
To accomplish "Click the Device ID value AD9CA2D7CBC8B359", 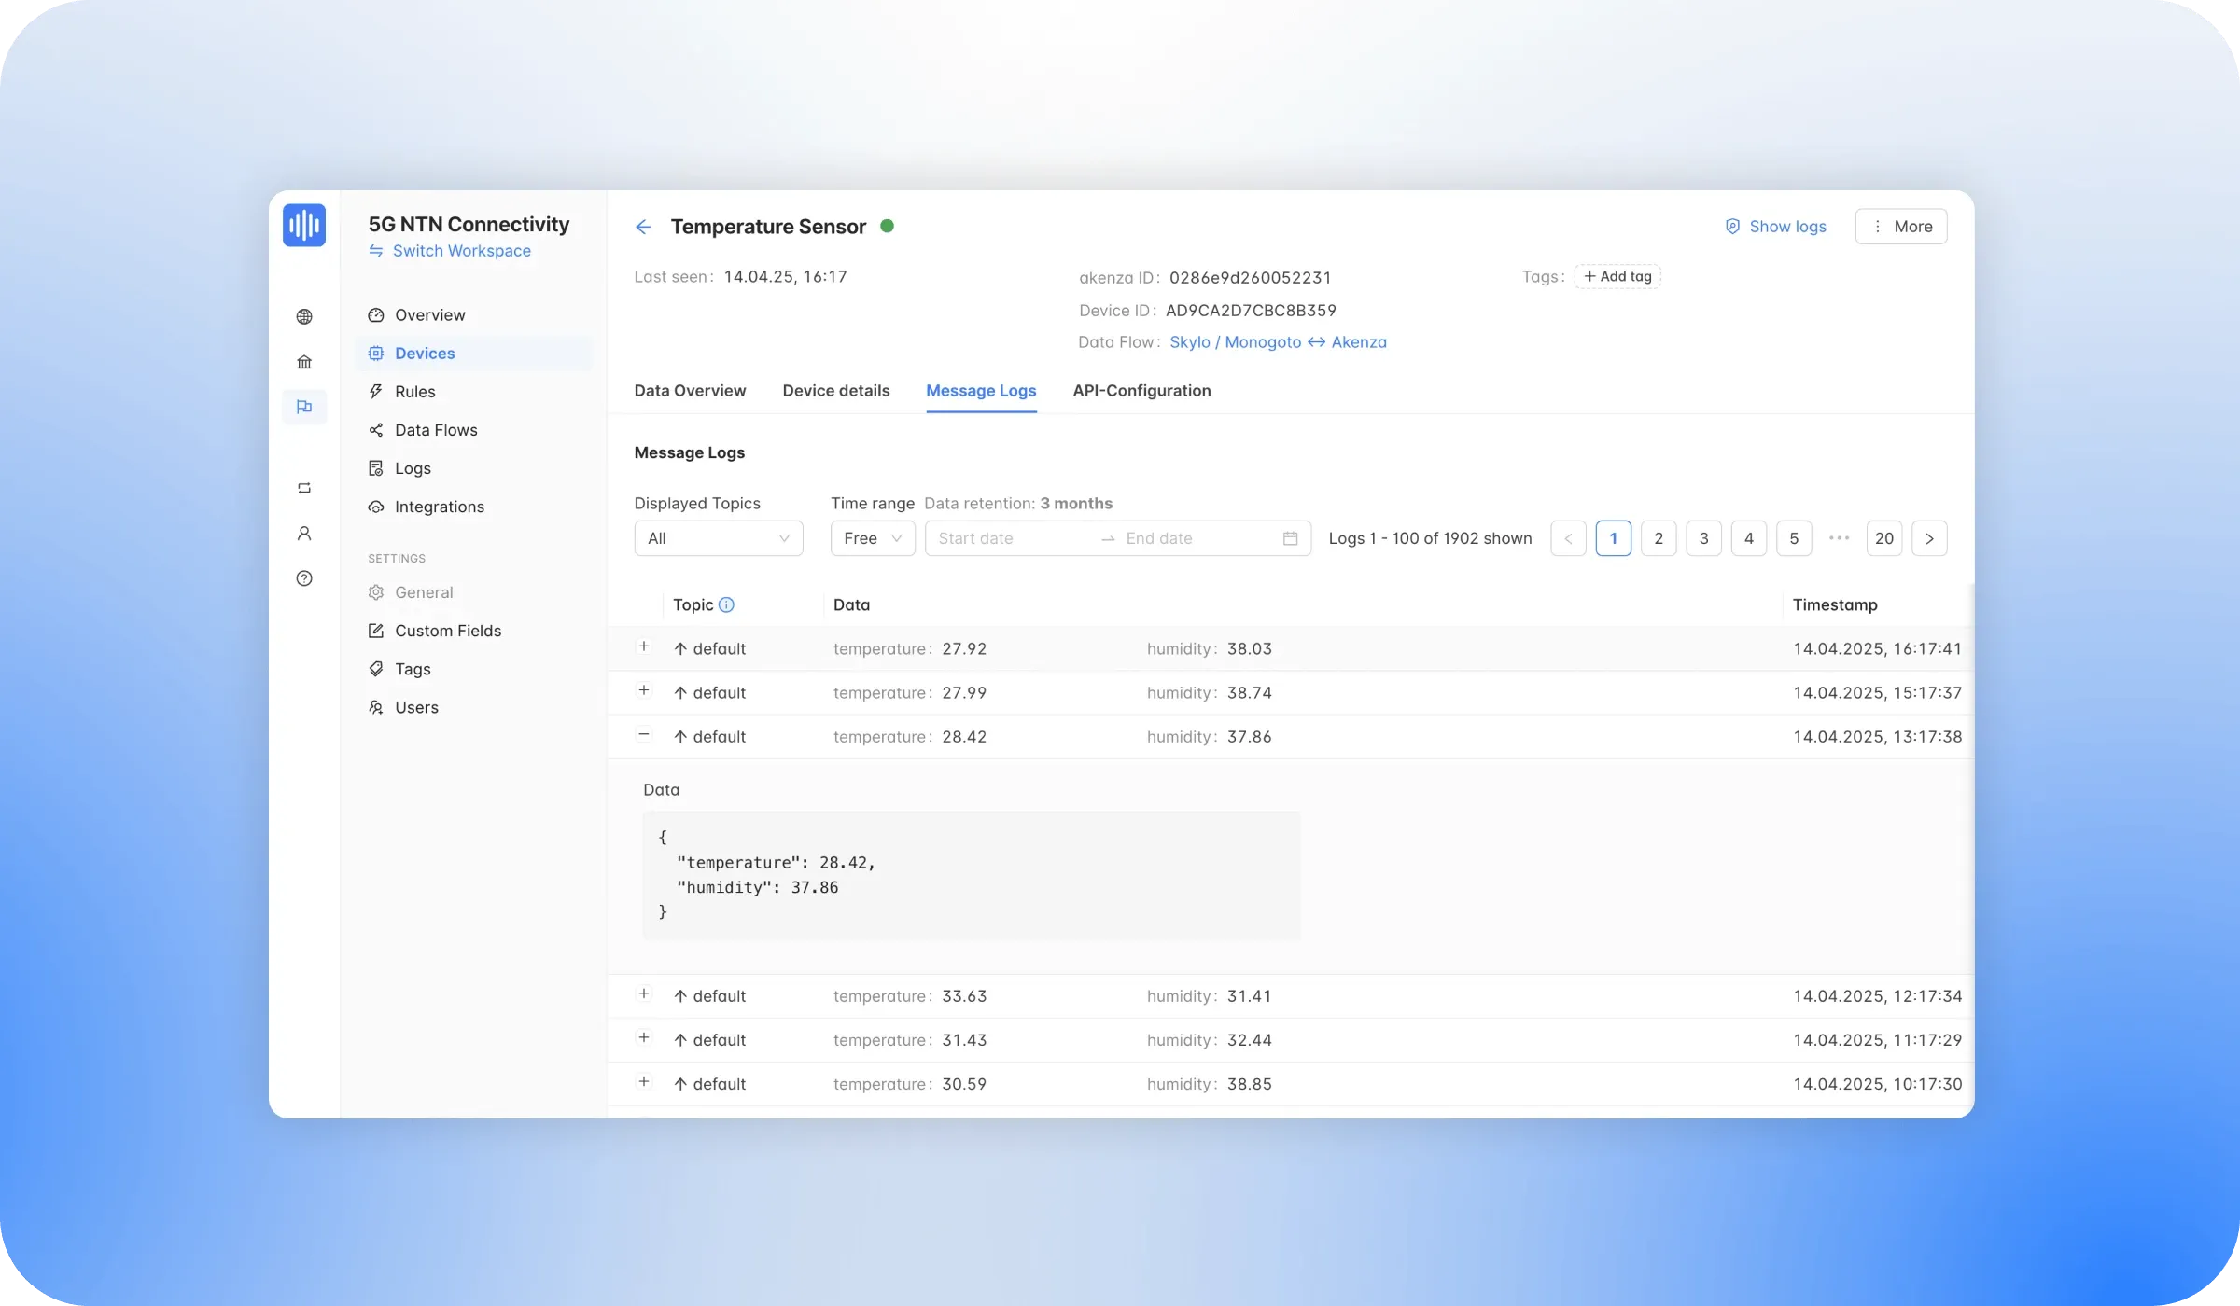I will coord(1251,311).
